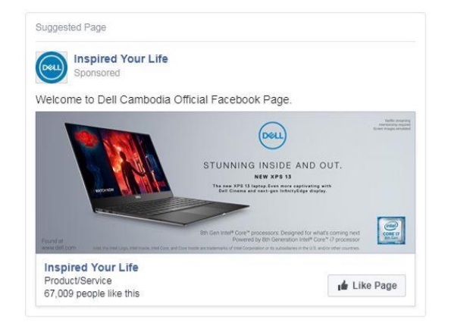
Task: Click the Intel Core i7 badge in banner
Action: coord(391,230)
